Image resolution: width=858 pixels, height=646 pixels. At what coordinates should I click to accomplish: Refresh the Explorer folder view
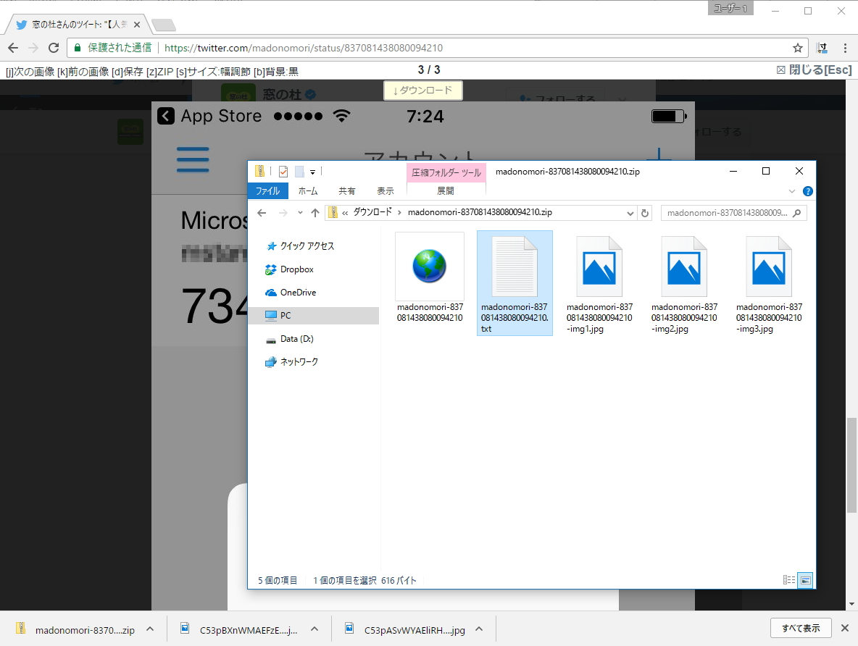(x=645, y=214)
